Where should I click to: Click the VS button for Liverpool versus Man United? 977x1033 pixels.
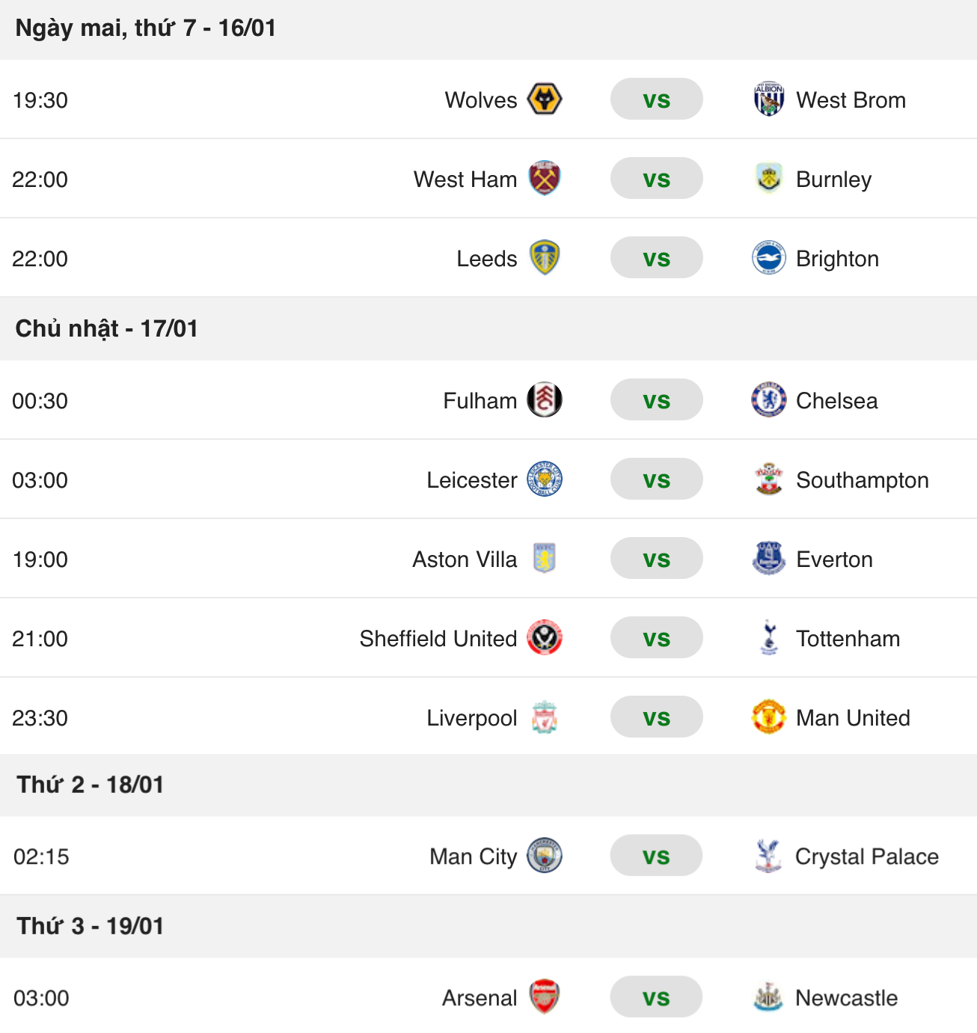click(x=656, y=717)
